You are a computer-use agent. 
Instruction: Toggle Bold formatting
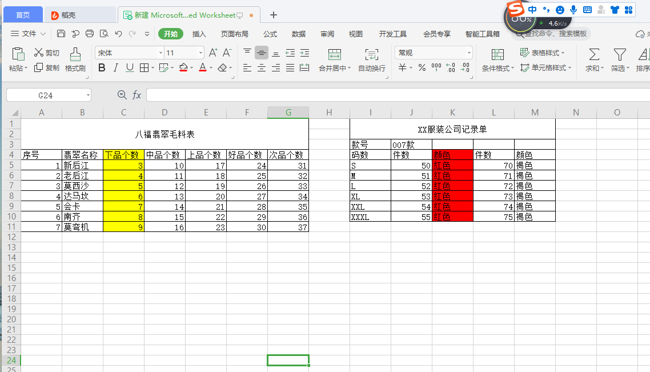tap(102, 67)
